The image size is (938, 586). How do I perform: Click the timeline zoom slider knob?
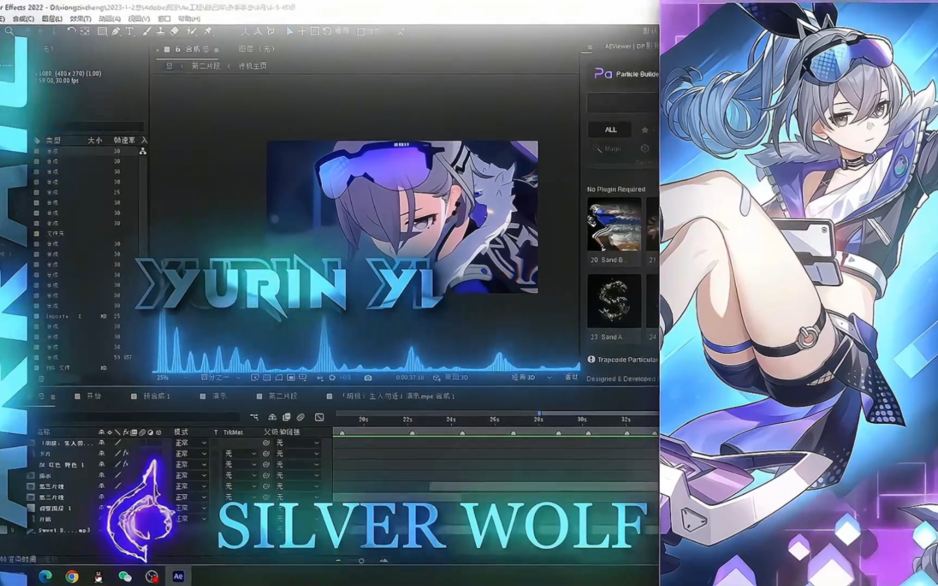[x=361, y=560]
